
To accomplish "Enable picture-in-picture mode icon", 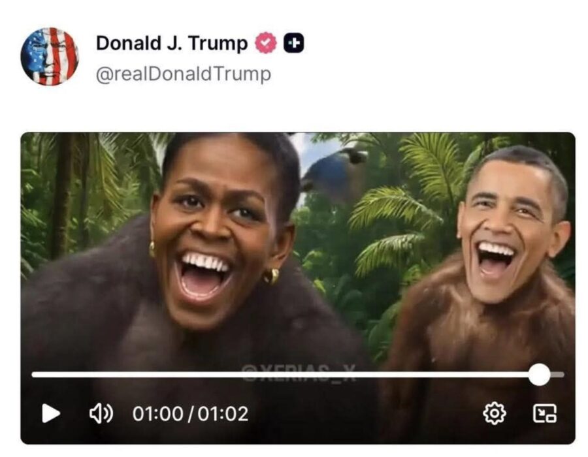I will click(x=545, y=413).
